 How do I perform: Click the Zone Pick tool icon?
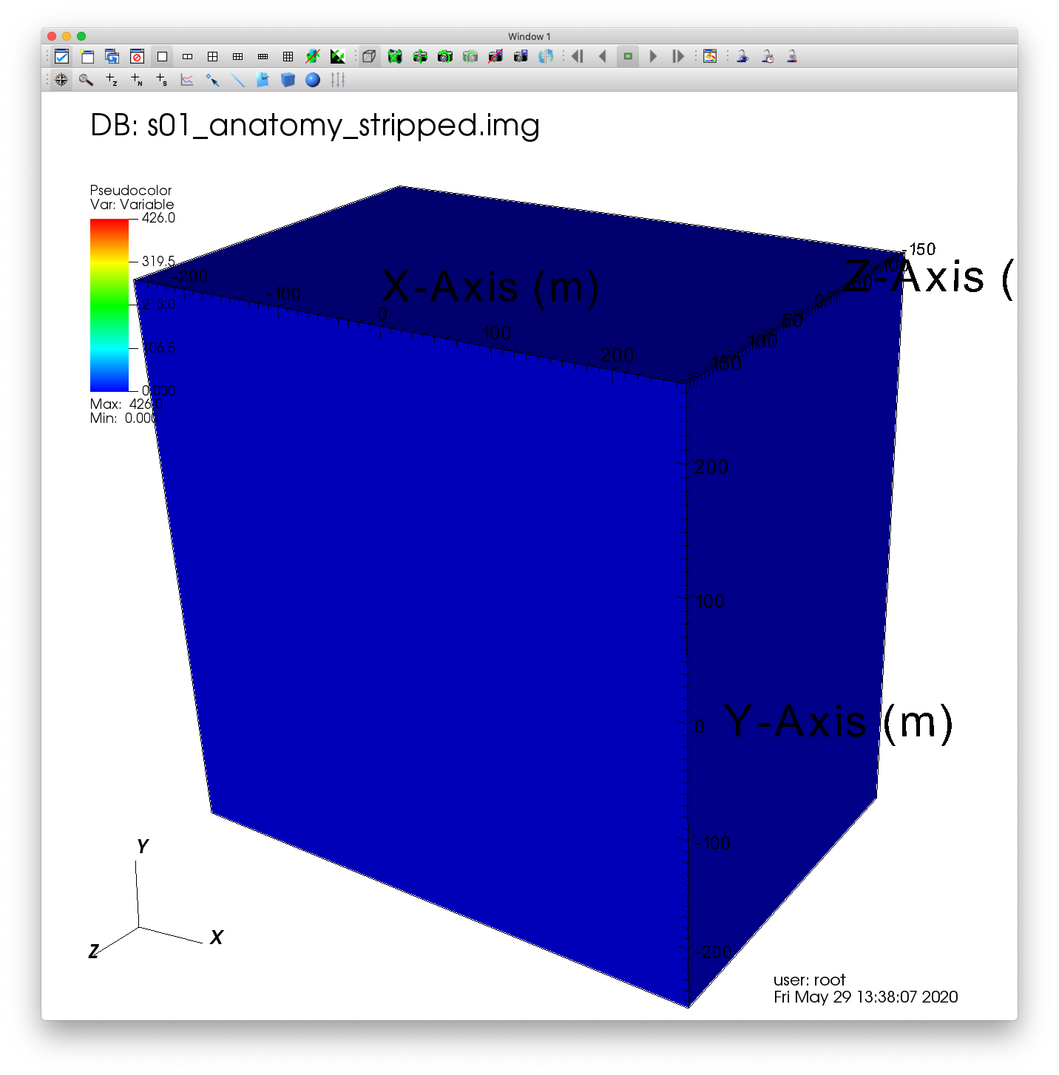point(112,80)
